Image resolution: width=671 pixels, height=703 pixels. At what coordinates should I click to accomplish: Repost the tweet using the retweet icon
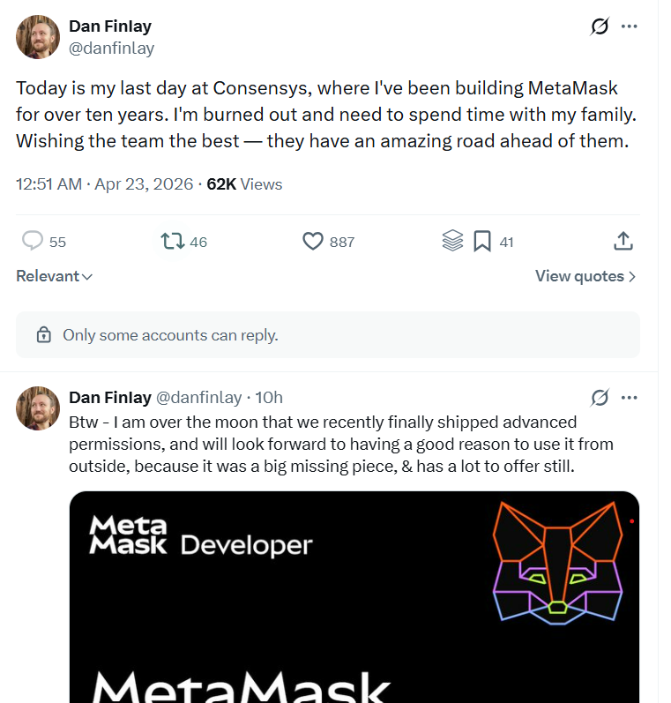(173, 241)
